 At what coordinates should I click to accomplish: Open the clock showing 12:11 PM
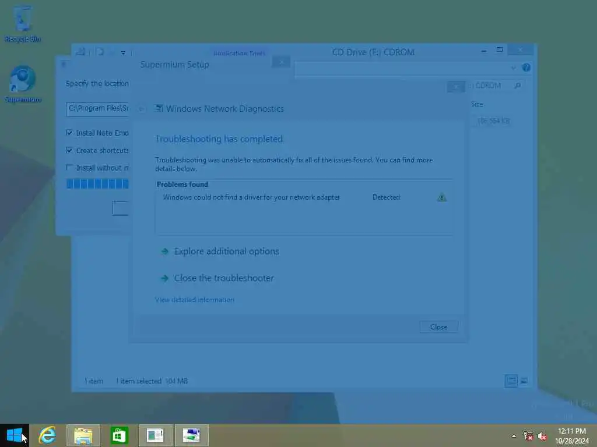coord(572,436)
